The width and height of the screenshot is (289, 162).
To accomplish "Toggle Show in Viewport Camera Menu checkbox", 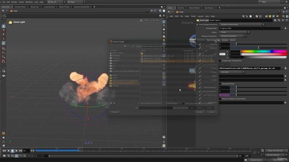I will tap(220, 99).
